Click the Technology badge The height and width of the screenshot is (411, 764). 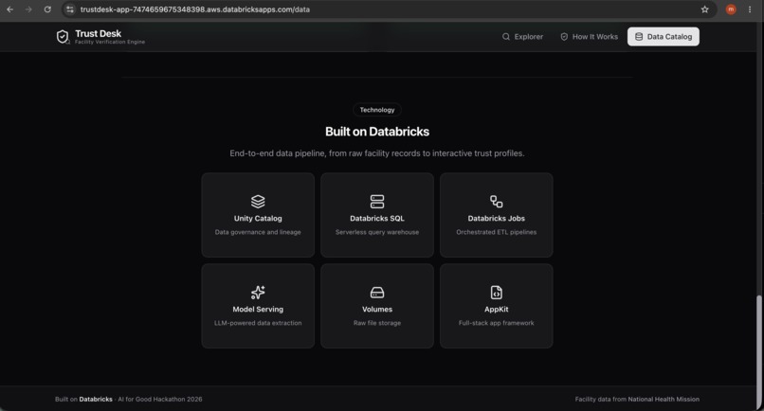pyautogui.click(x=377, y=110)
